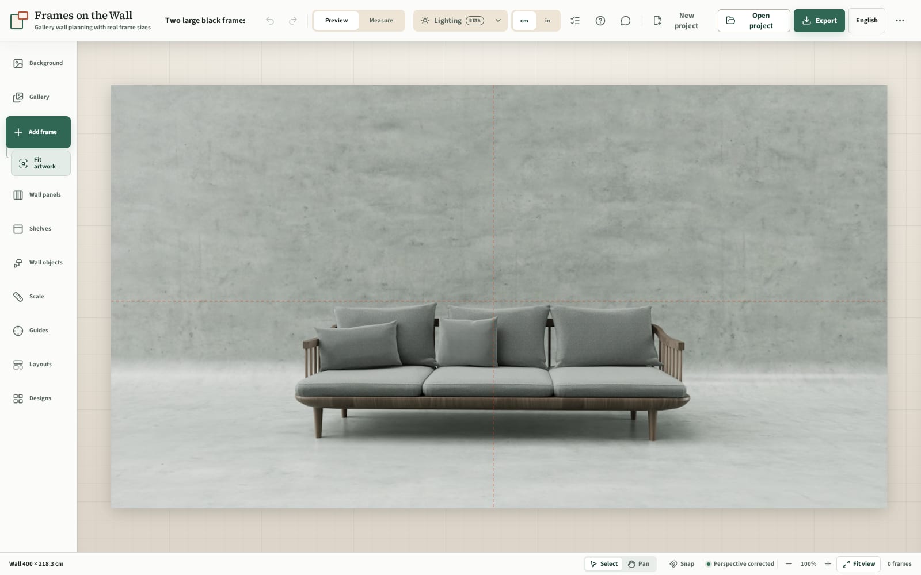Screen dimensions: 921x575
Task: Select cm as the unit
Action: coord(524,21)
